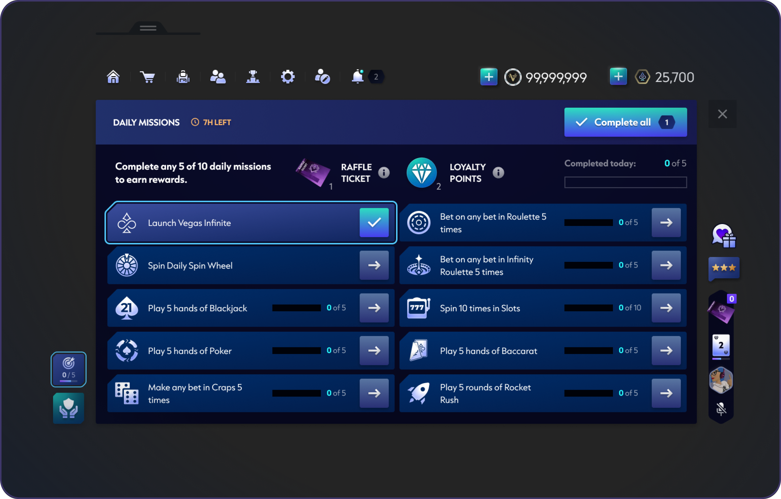This screenshot has width=781, height=499.
Task: Select the Rocket Rush rocket icon
Action: [x=419, y=393]
